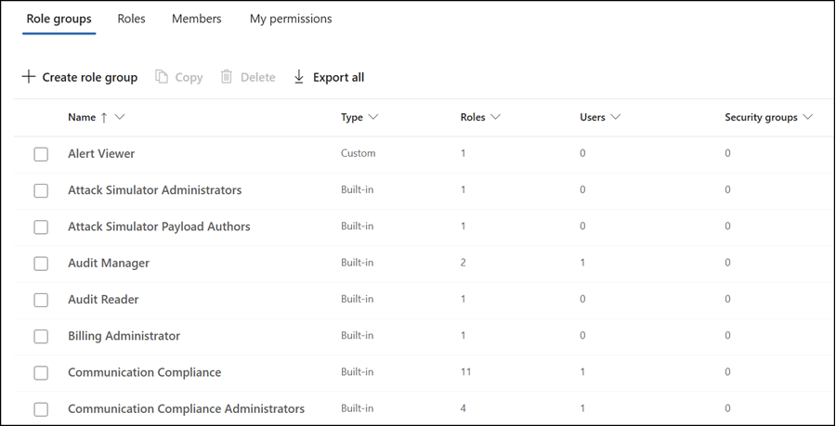Open Communication Compliance Administrators role group
The height and width of the screenshot is (426, 836).
[x=186, y=408]
